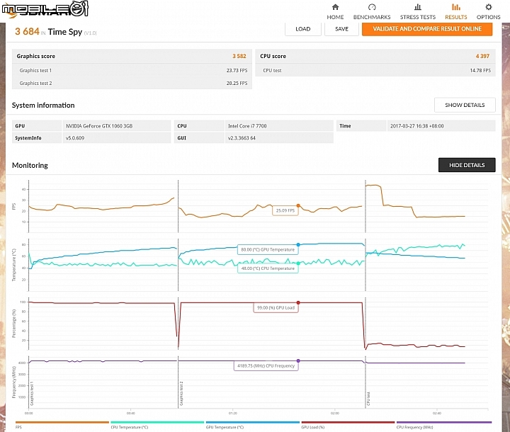Click the Graphics test 2 row label

click(x=35, y=84)
